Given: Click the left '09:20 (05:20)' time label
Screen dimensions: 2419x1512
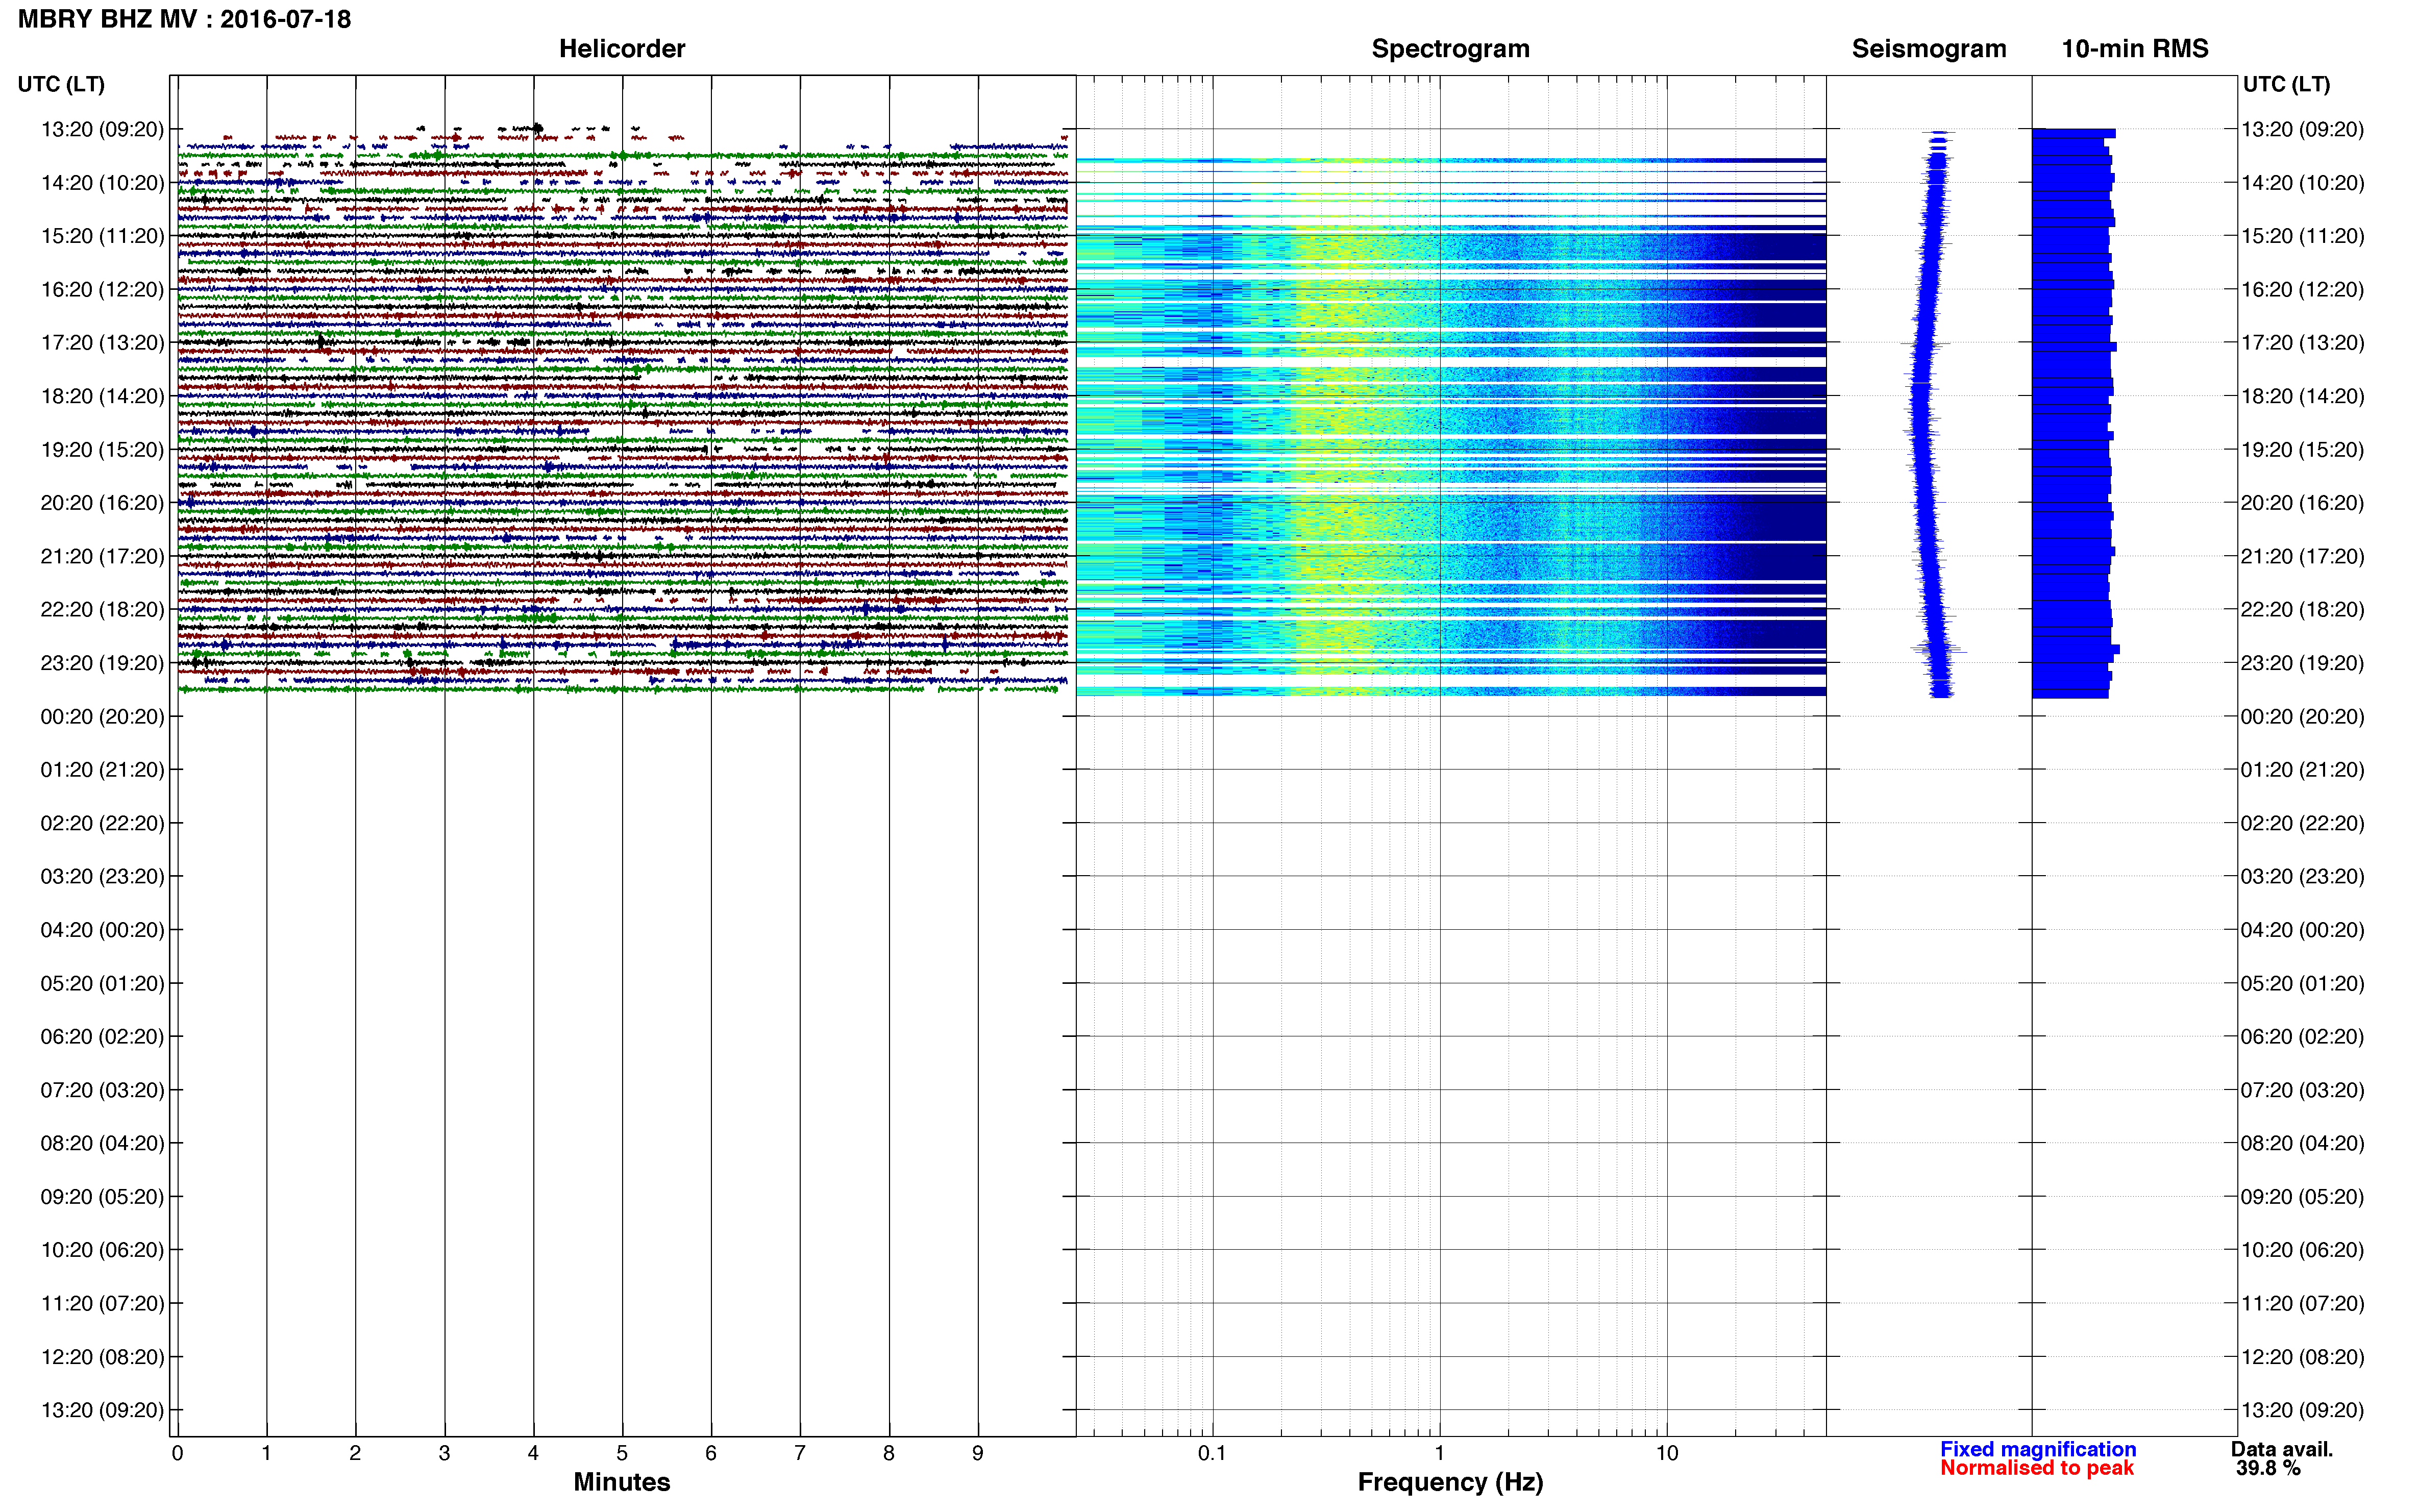Looking at the screenshot, I should (x=102, y=1197).
